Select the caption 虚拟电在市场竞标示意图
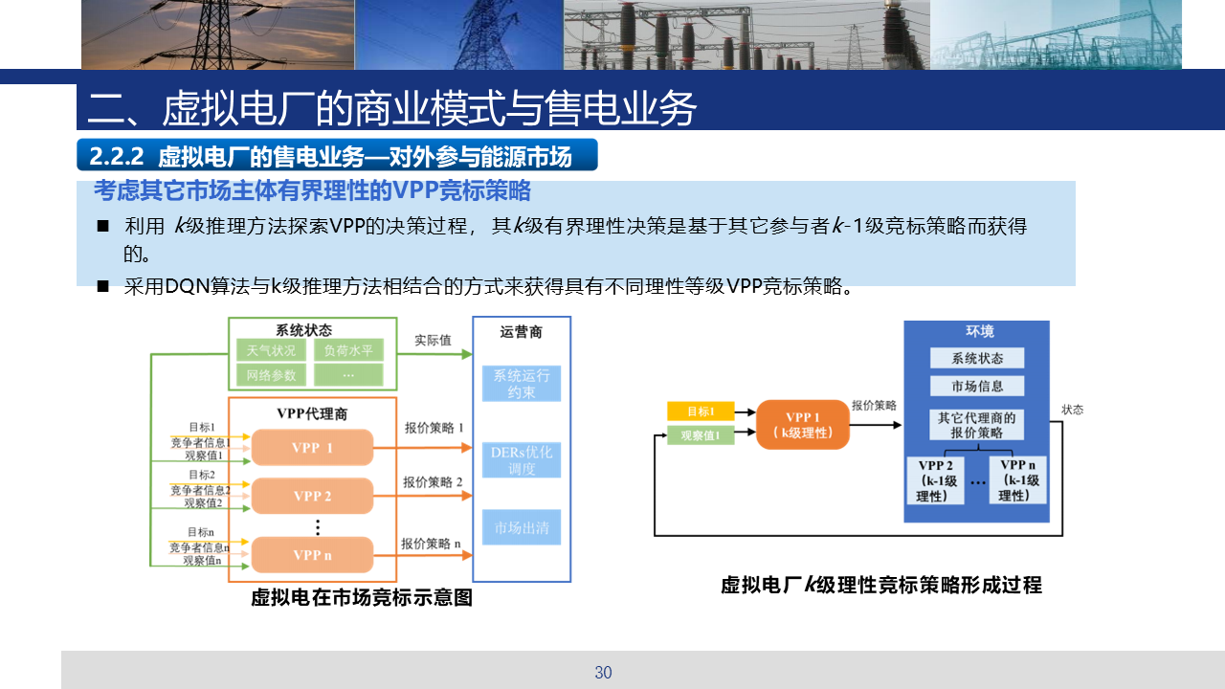1225x689 pixels. [362, 598]
